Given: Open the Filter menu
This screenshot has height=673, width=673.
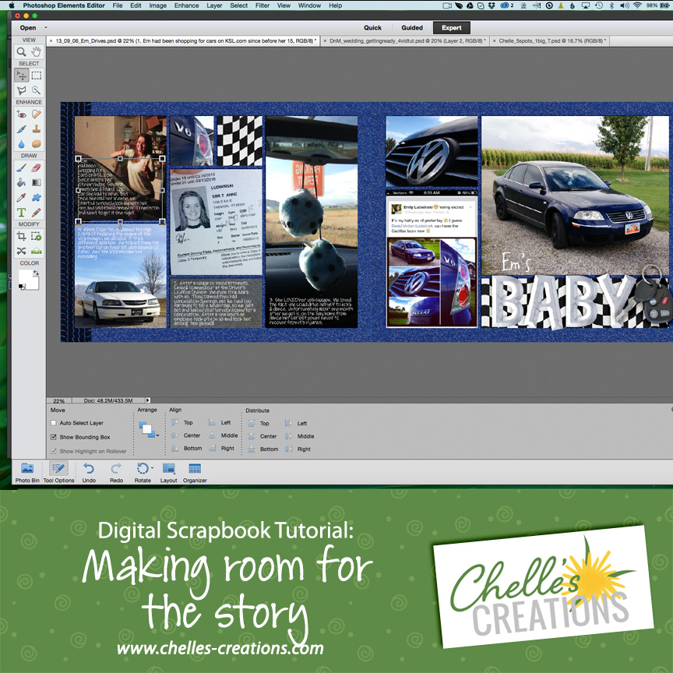Looking at the screenshot, I should coord(263,5).
